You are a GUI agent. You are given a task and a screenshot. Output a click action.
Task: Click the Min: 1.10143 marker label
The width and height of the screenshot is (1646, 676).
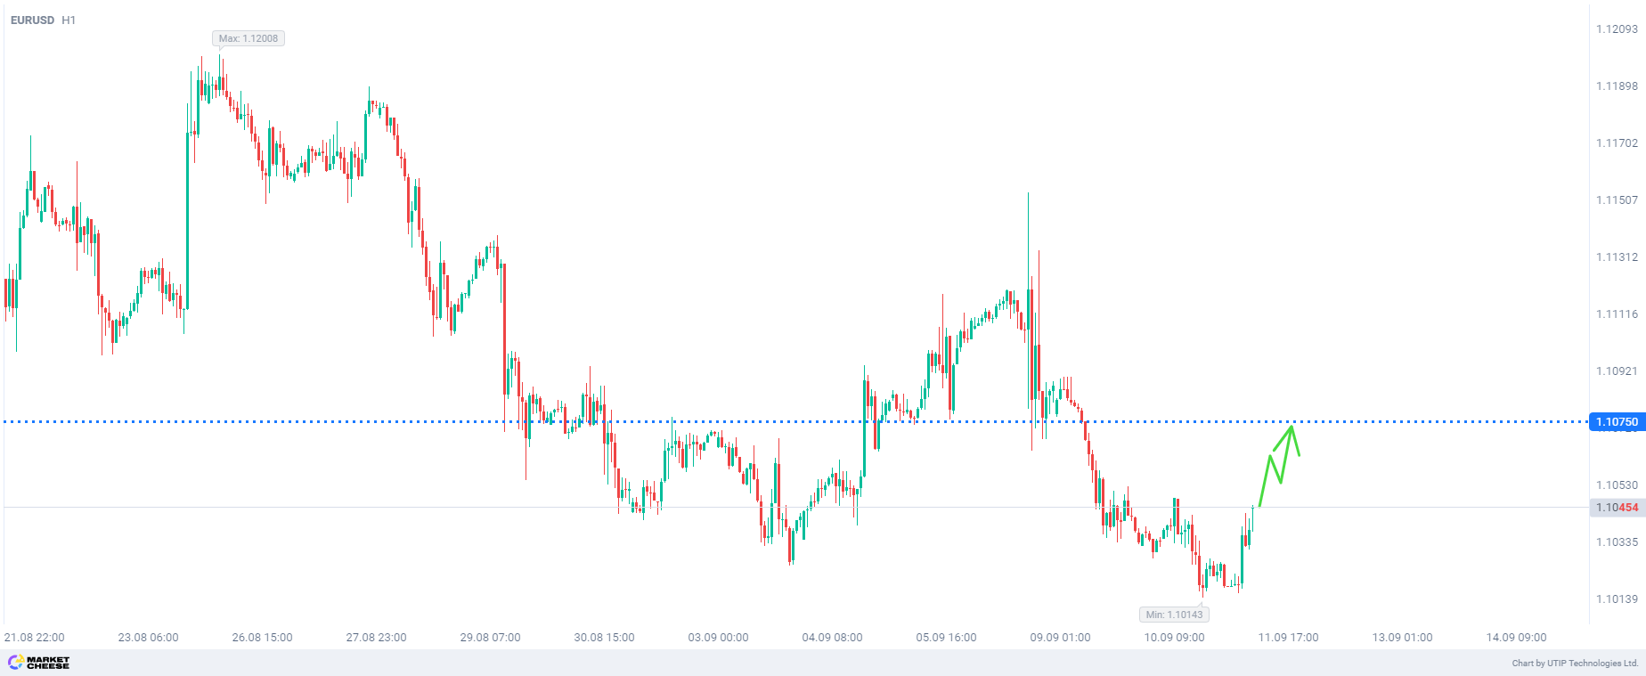pos(1174,615)
